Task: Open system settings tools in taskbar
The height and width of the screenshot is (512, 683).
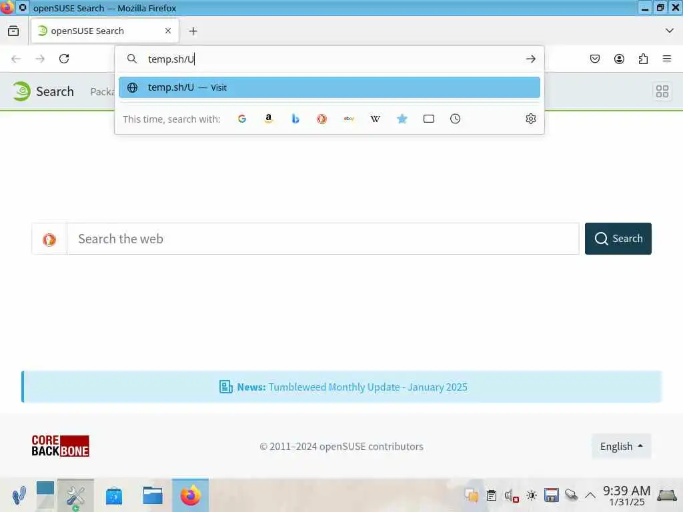Action: pyautogui.click(x=75, y=495)
